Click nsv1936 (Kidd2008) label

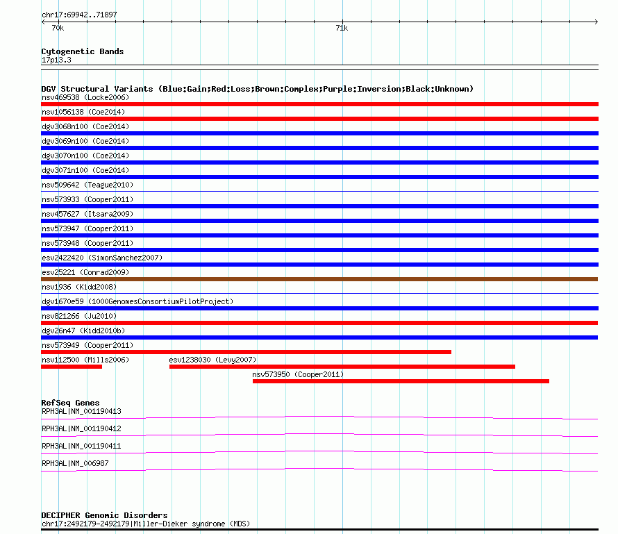[79, 287]
